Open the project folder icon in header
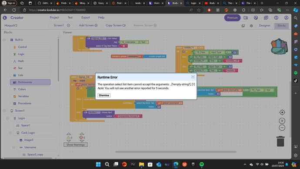 [x=246, y=17]
